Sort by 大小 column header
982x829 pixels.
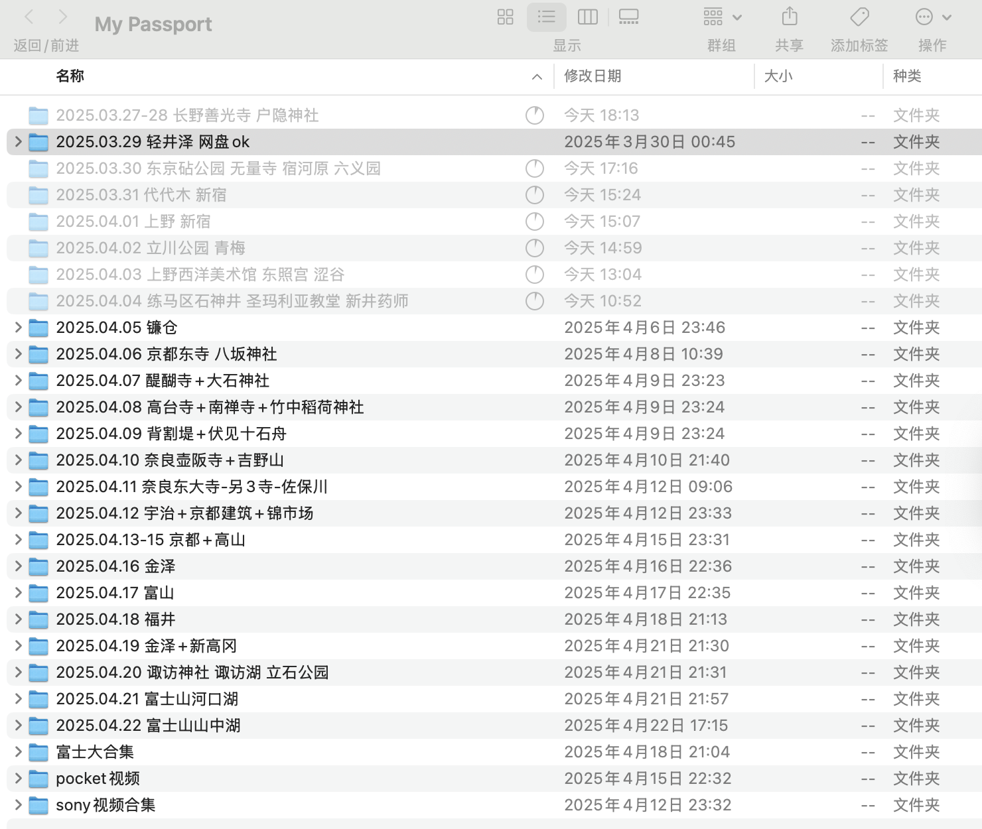coord(778,76)
